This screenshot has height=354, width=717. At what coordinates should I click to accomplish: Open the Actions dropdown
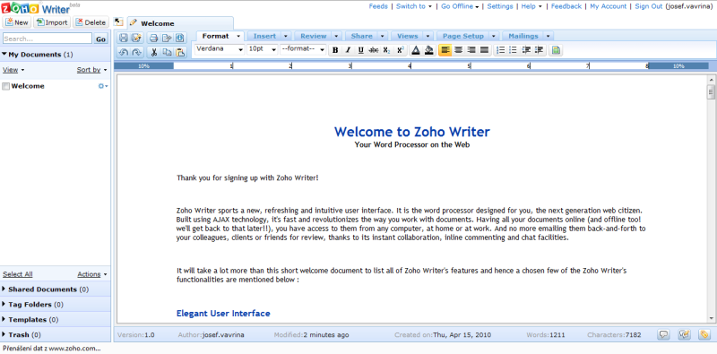click(92, 274)
